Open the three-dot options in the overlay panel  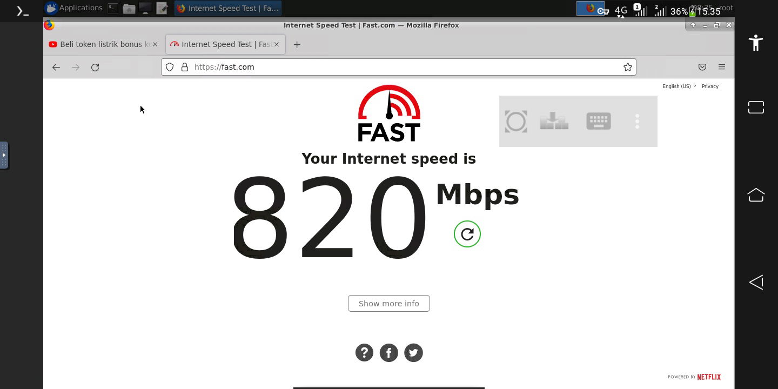tap(638, 121)
